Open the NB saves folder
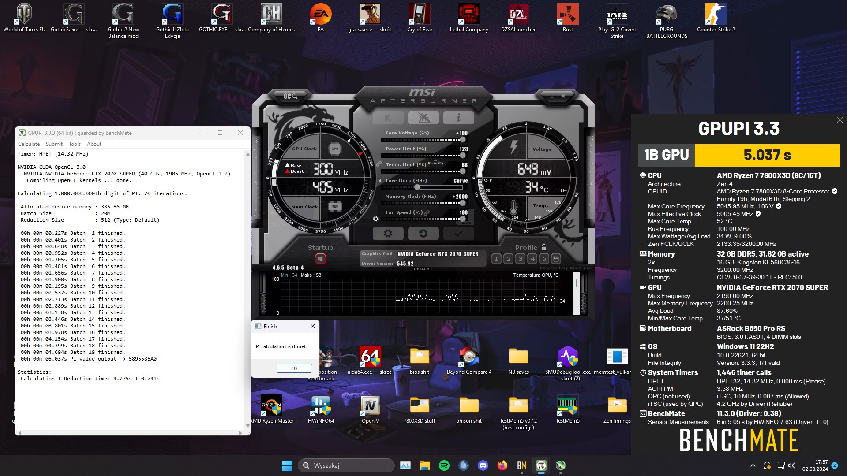This screenshot has width=847, height=476. [518, 361]
